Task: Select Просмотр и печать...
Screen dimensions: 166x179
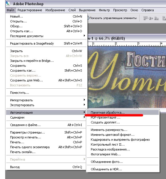Action: (46, 137)
